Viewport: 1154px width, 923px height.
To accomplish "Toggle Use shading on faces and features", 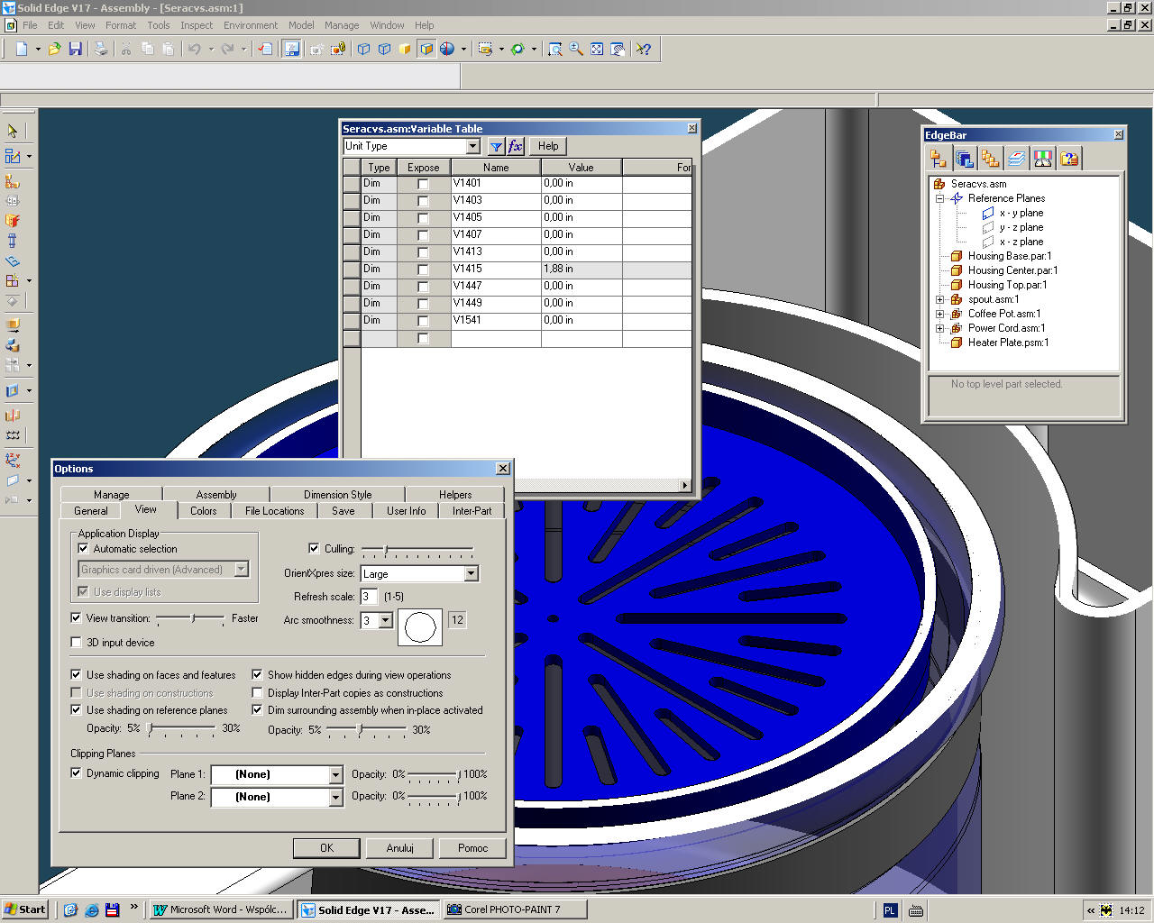I will (x=77, y=674).
